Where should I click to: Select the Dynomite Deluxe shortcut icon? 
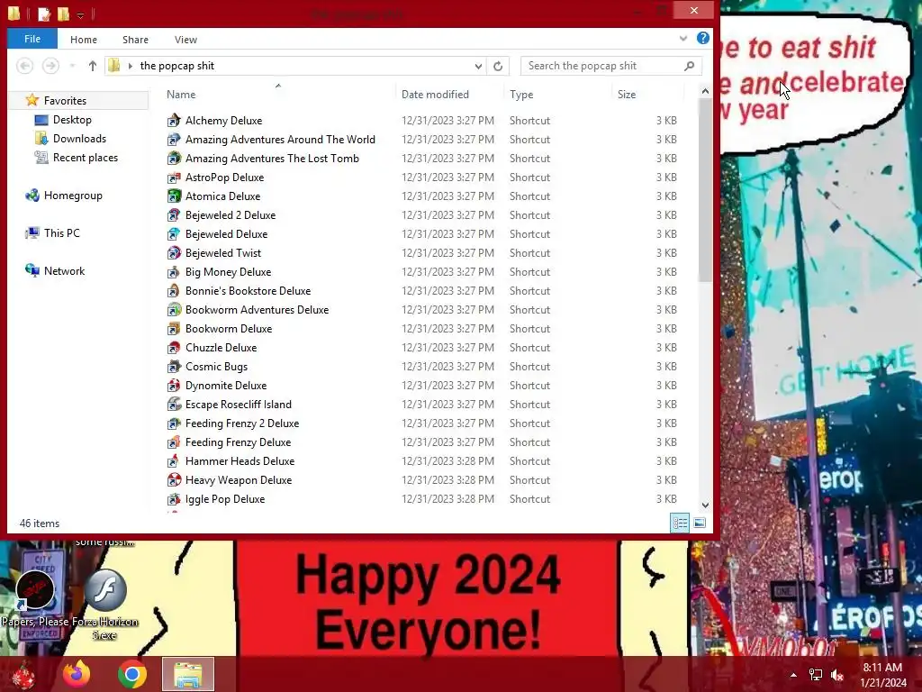coord(174,386)
